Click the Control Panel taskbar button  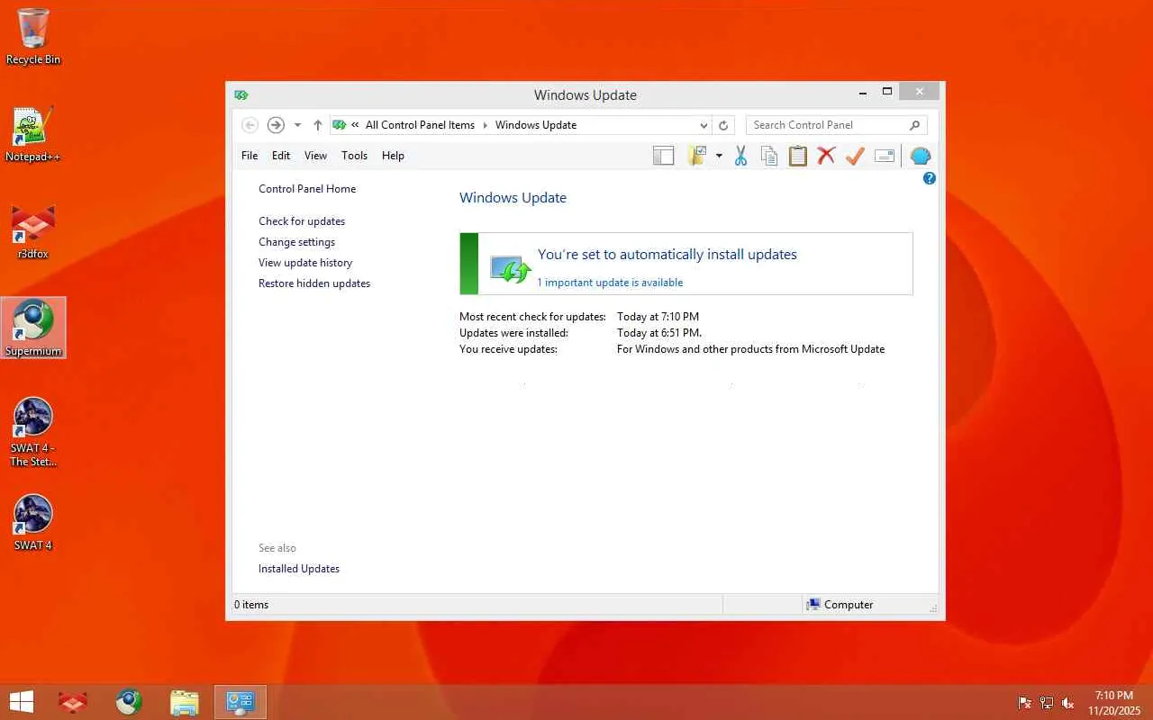[241, 702]
